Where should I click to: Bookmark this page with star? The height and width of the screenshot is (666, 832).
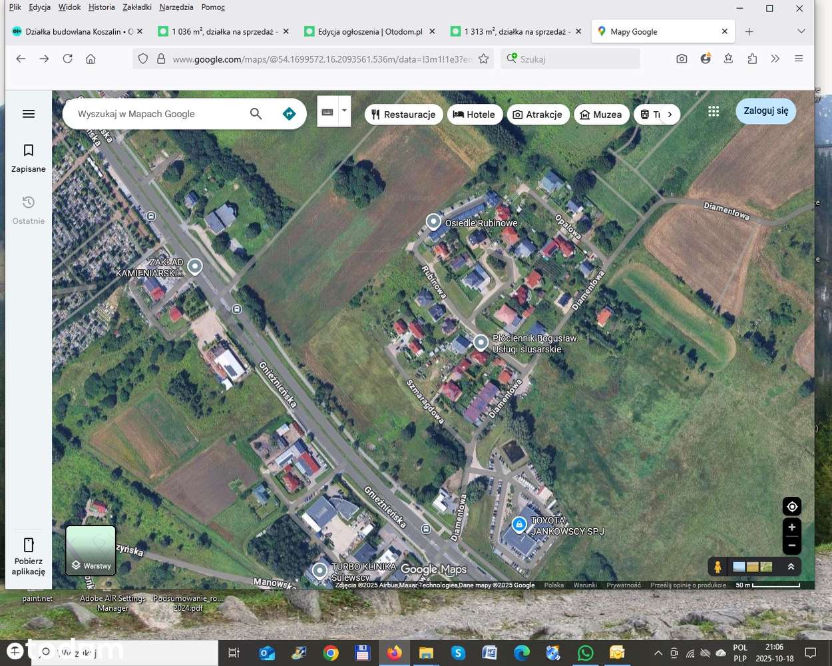pyautogui.click(x=484, y=59)
